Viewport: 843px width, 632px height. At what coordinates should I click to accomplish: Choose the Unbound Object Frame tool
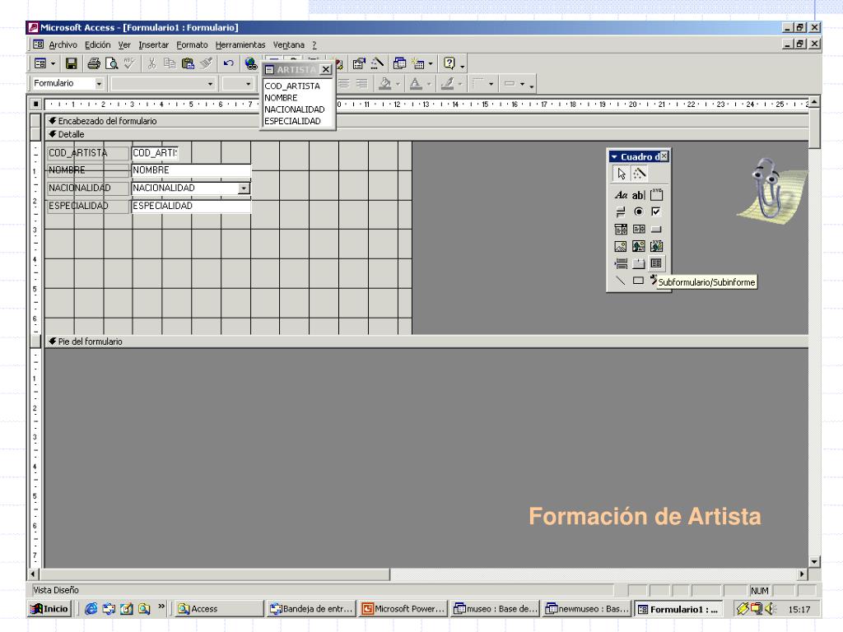(x=639, y=246)
